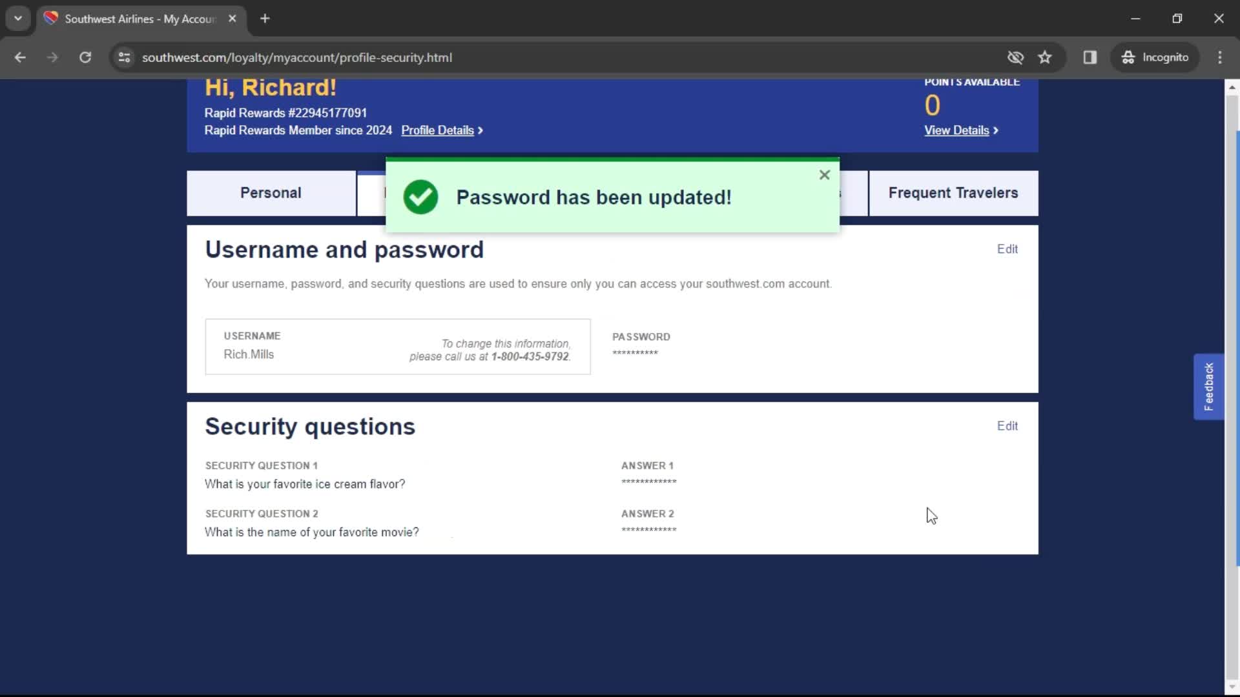Click back navigation arrow
Screen dimensions: 1240x697
coord(21,57)
